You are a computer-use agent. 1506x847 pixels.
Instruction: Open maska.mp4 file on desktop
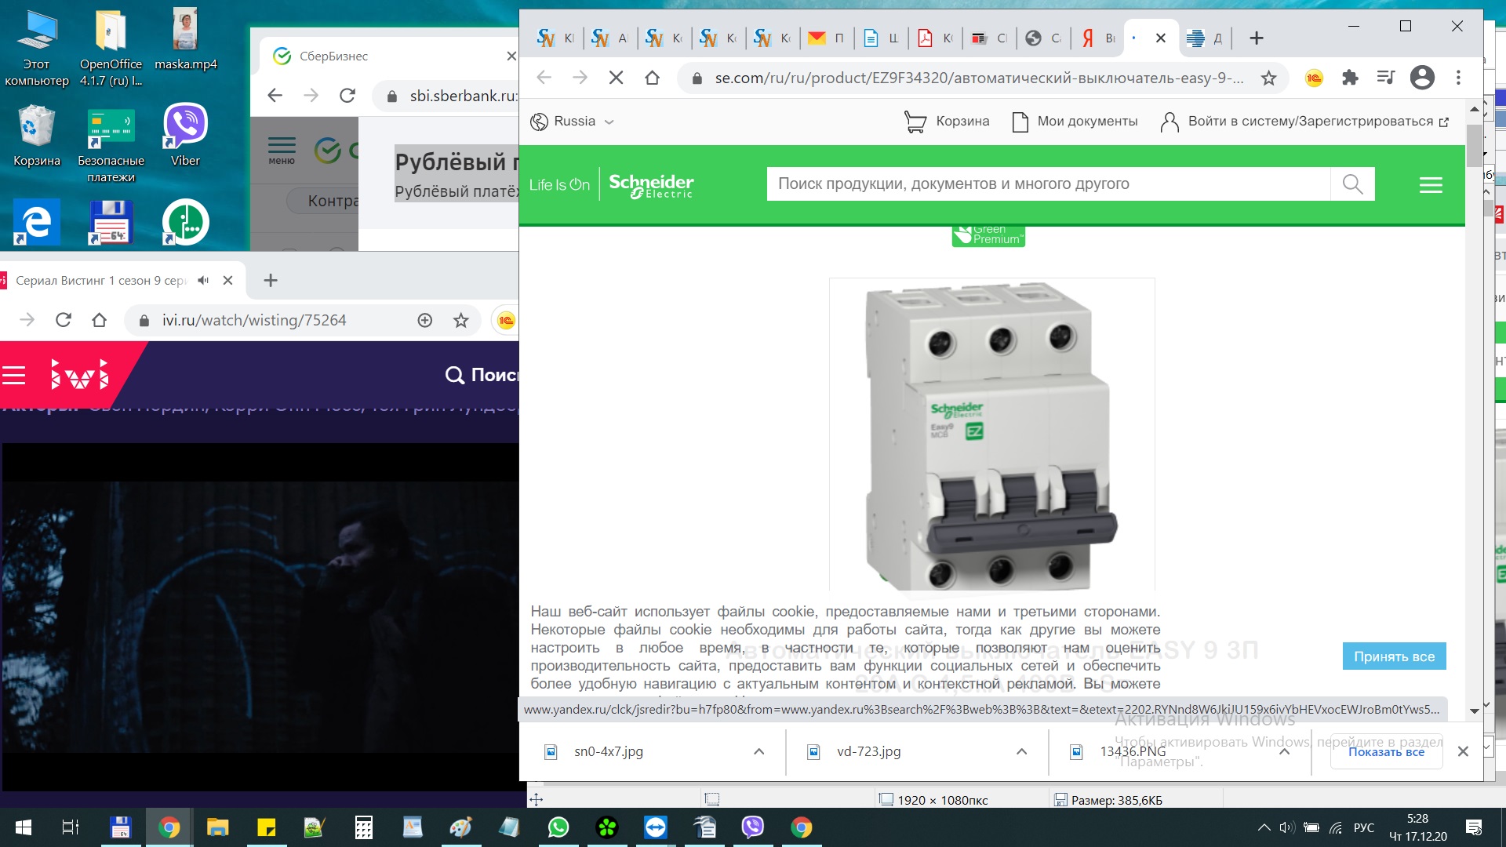click(x=186, y=41)
